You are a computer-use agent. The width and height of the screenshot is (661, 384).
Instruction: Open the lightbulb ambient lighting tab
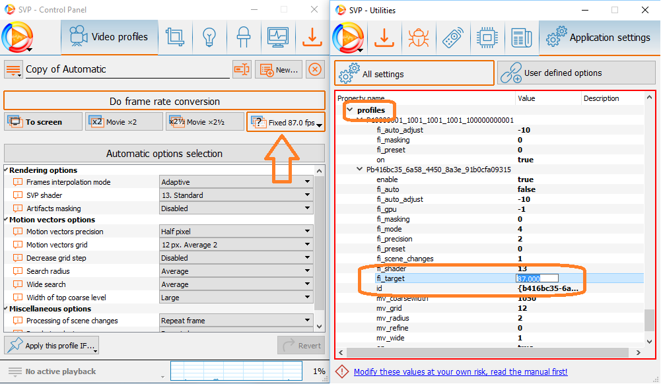pos(209,37)
